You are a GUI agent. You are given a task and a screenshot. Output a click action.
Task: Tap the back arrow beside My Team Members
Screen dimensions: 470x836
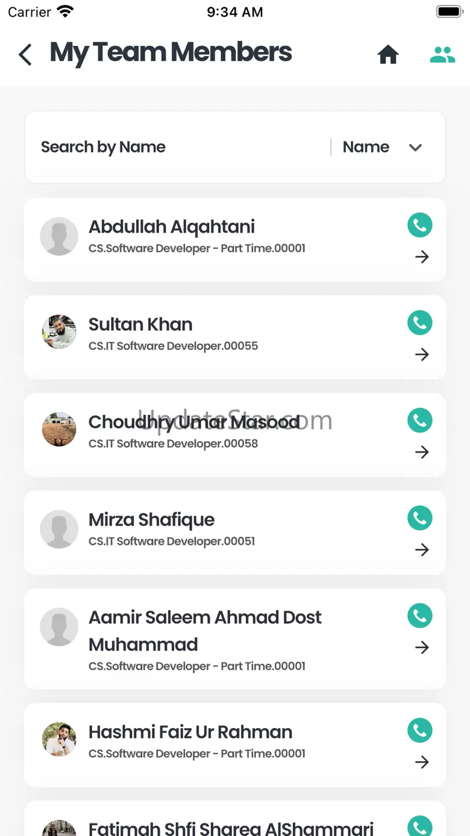point(25,54)
